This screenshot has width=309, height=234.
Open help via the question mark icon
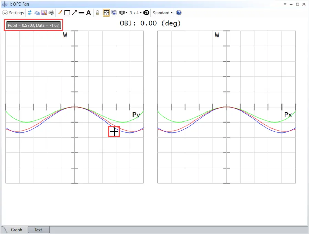click(x=179, y=13)
